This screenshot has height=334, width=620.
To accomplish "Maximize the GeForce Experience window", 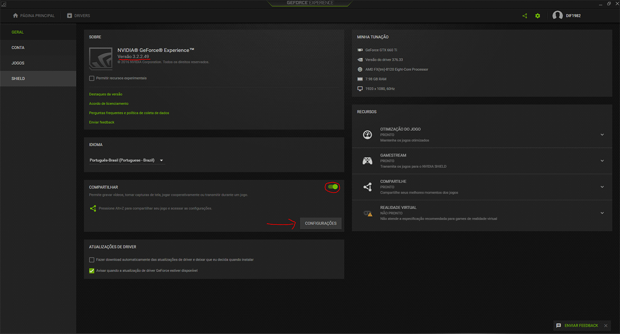I will point(609,3).
